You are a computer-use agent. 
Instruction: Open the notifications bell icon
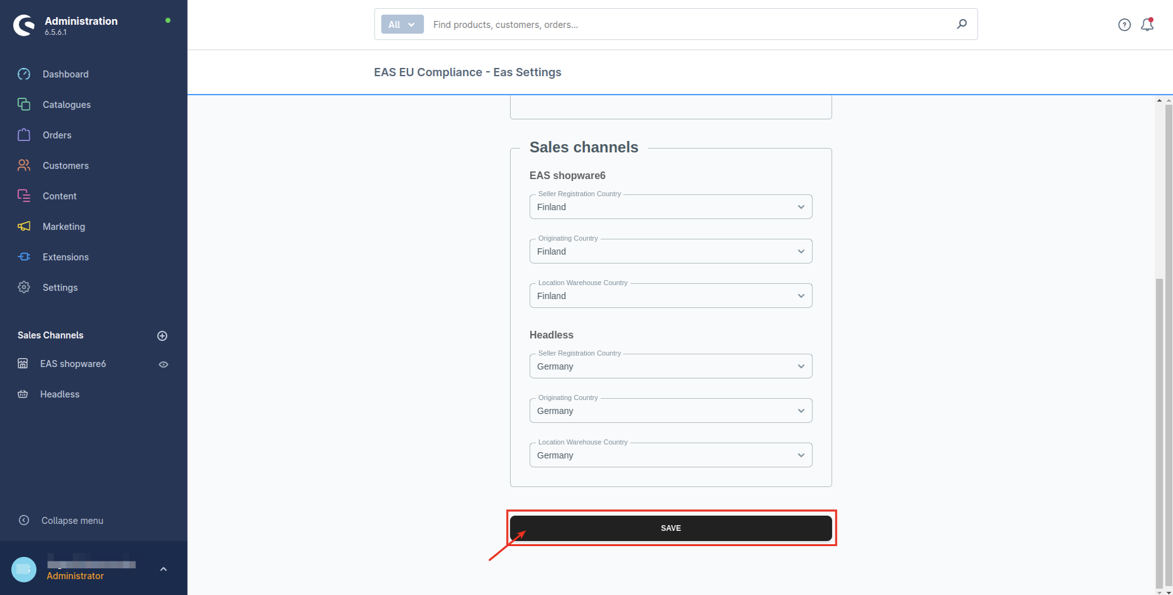point(1147,25)
